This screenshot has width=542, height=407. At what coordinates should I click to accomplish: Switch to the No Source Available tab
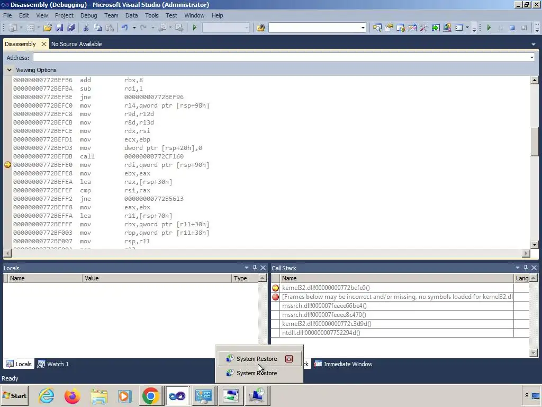(x=76, y=44)
